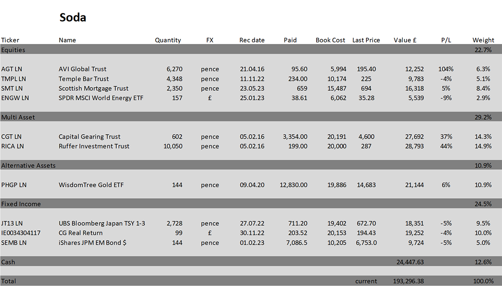
Task: Click the name 'Capital Gearing Trust'
Action: coord(90,137)
